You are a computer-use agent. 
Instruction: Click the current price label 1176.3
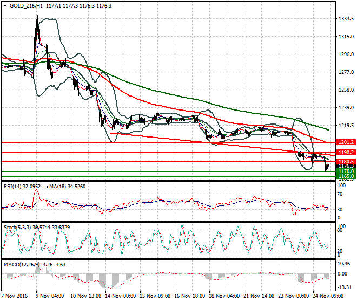346,166
